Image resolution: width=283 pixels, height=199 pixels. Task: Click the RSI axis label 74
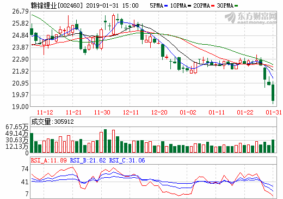pos(25,169)
